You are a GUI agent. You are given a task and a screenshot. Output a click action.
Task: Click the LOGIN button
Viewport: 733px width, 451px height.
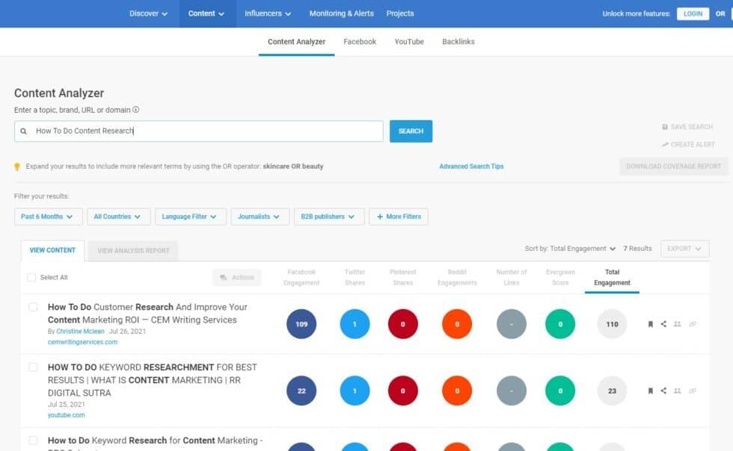[693, 13]
